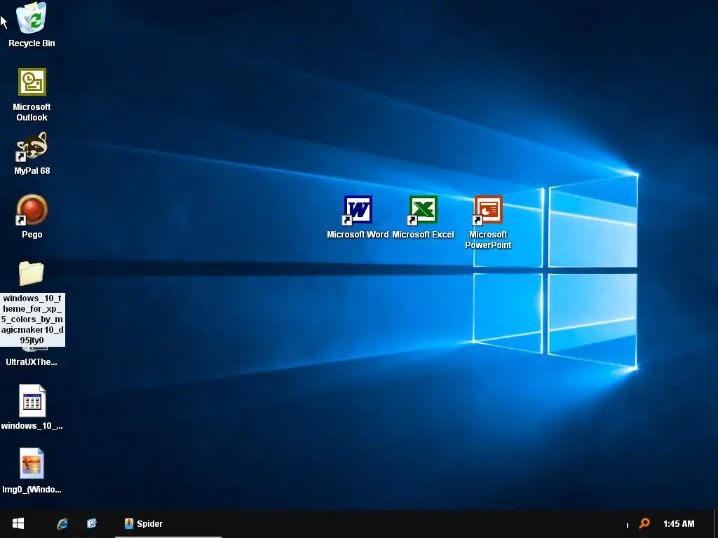Viewport: 718px width, 538px height.
Task: Click the orange magnifier tray icon
Action: (644, 523)
